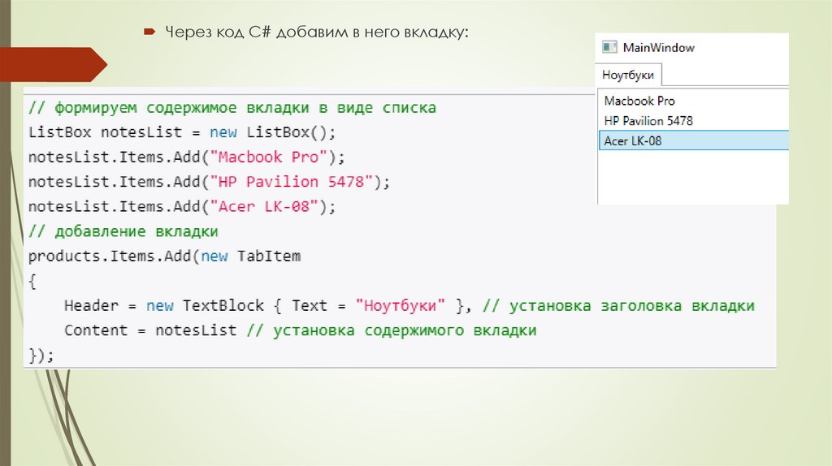832x466 pixels.
Task: Click the MainWindow application icon
Action: (x=609, y=47)
